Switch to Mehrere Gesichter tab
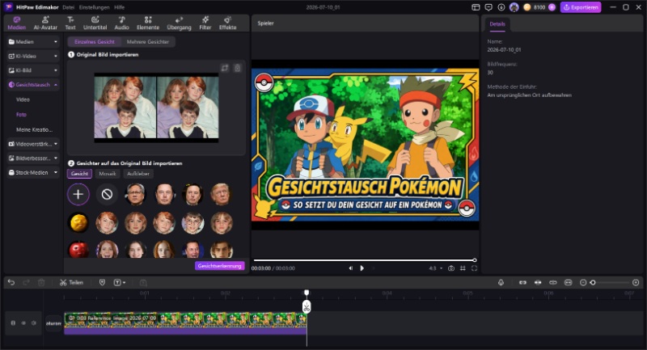 click(x=148, y=42)
